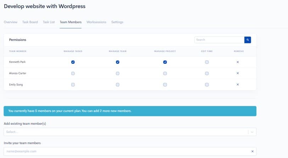288x158 pixels.
Task: Remove Emily Song from the team
Action: tap(238, 84)
